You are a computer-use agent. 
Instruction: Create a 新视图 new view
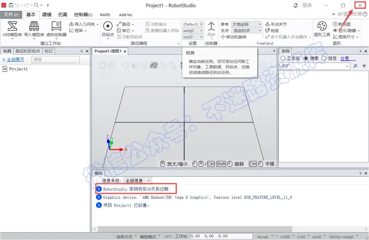(x=341, y=24)
